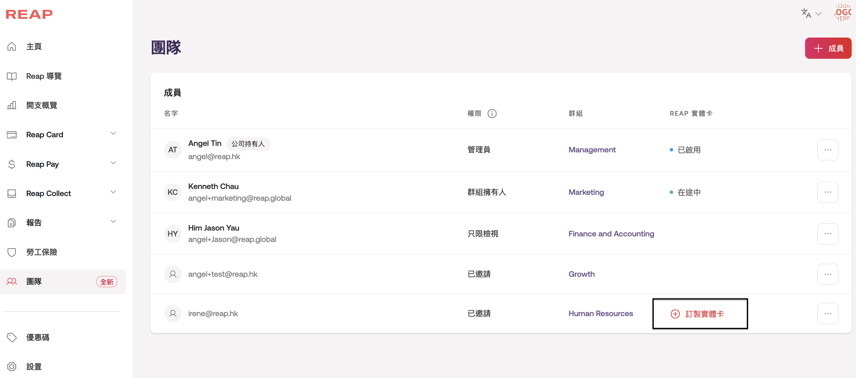Select the 團隊 menu item
Screen dimensions: 856x378
coord(34,282)
